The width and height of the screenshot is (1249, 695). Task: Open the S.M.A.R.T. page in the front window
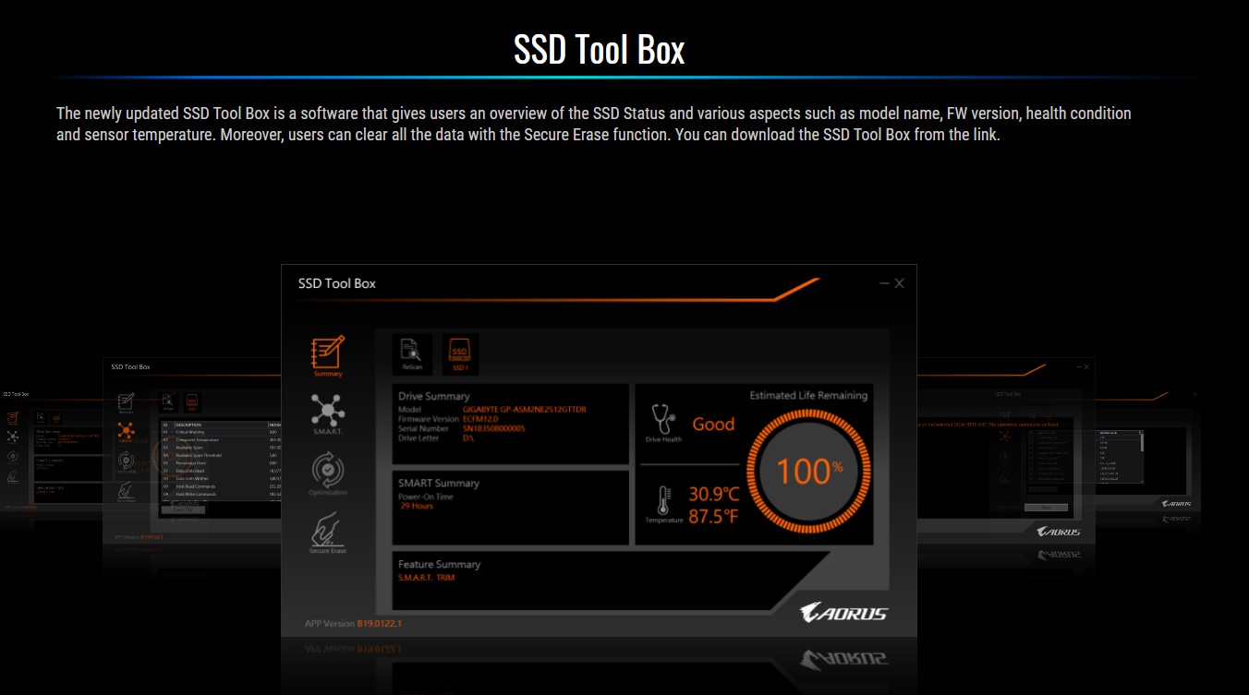[328, 413]
